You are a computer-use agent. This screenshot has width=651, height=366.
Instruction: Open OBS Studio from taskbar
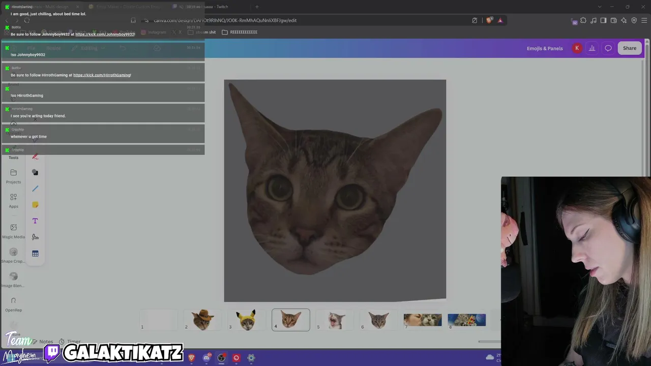pos(221,358)
